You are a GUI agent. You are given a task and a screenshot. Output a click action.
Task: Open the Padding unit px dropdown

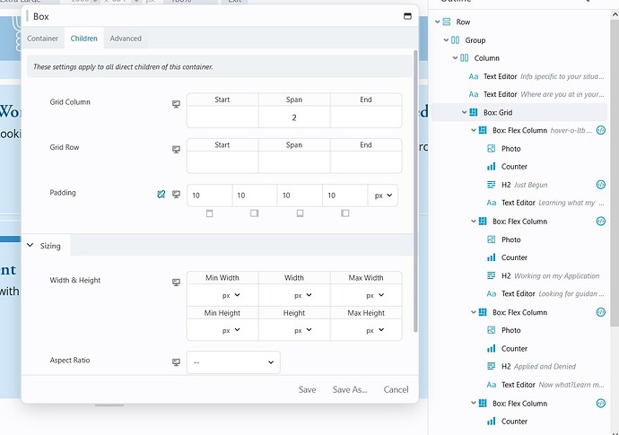click(382, 196)
